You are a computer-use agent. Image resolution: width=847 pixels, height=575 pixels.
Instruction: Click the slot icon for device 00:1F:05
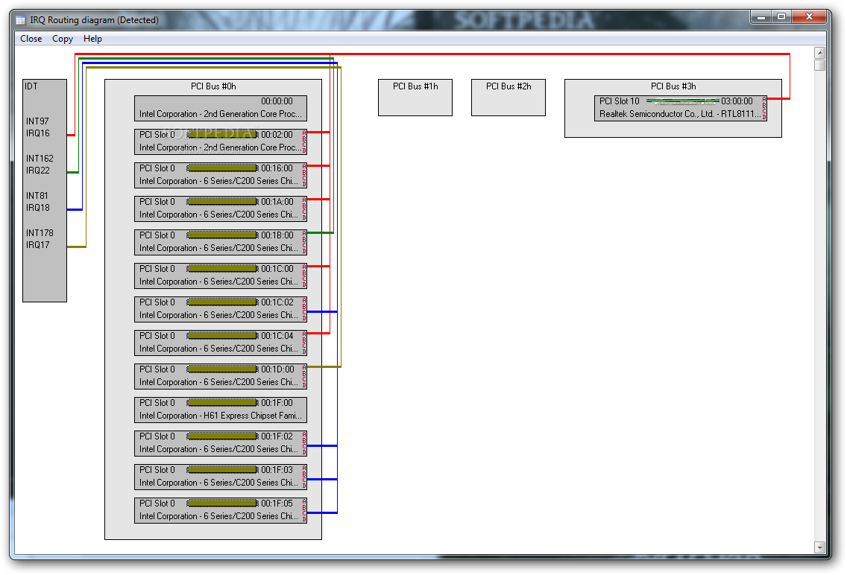pyautogui.click(x=222, y=503)
